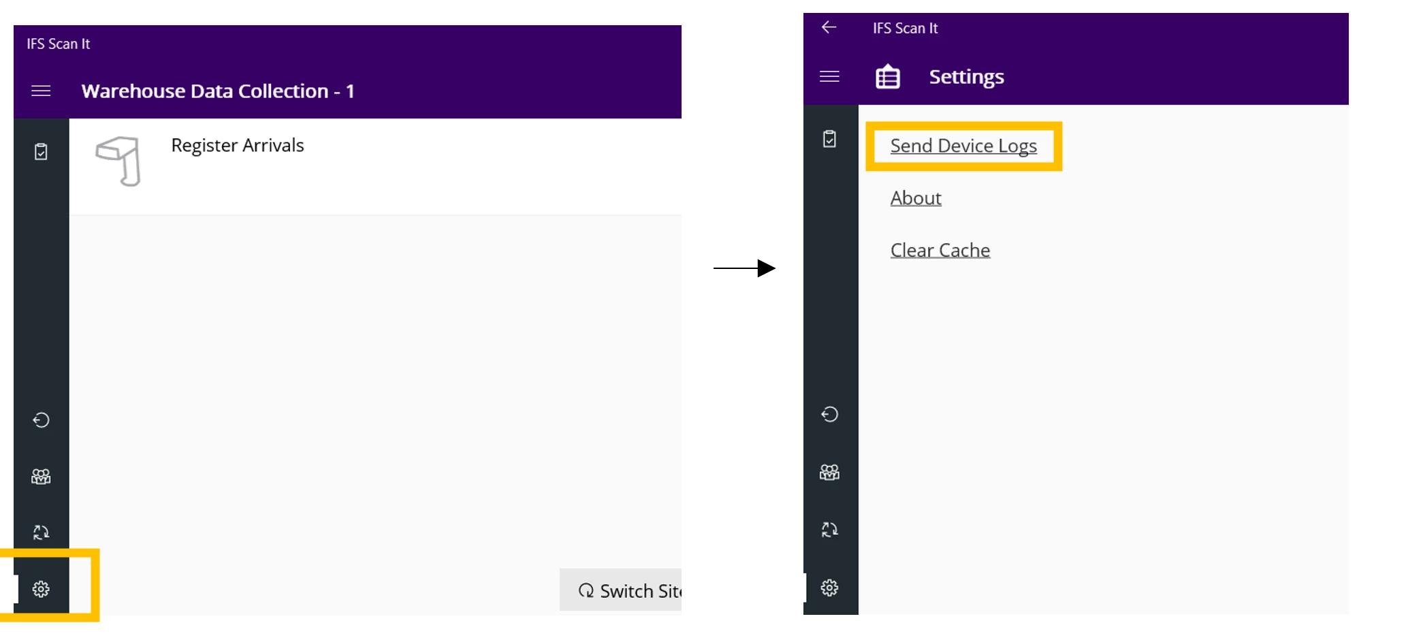The image size is (1406, 638).
Task: Click the Settings page title
Action: (x=967, y=77)
